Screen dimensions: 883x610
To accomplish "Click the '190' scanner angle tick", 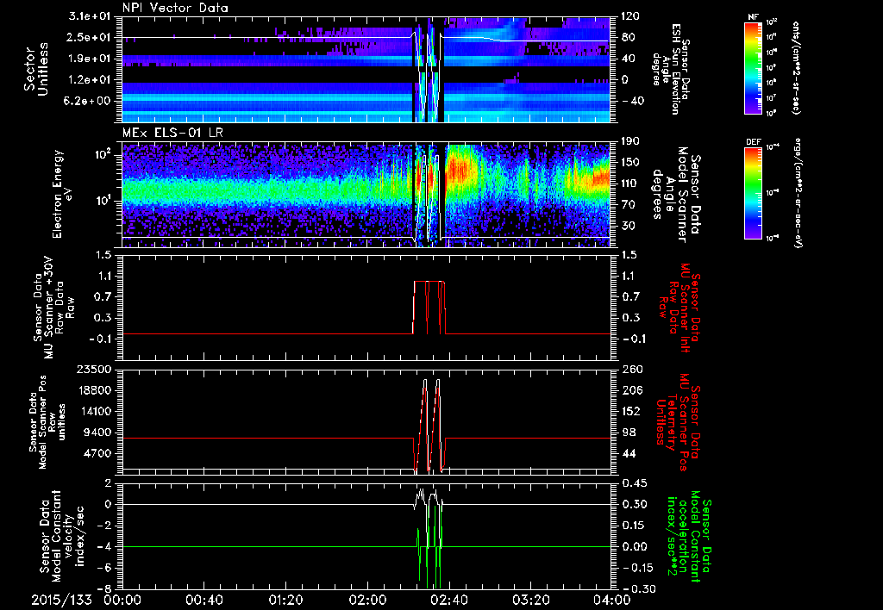I will pos(630,141).
